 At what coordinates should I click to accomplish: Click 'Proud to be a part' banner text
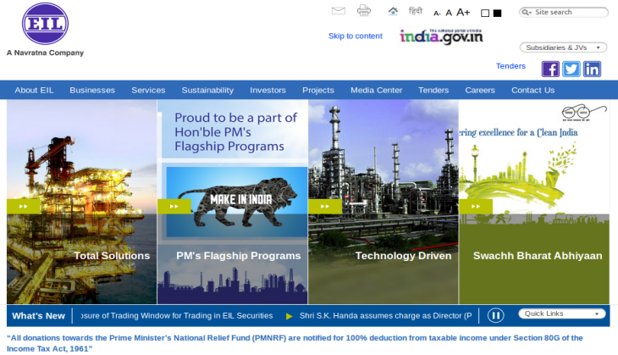[x=235, y=131]
